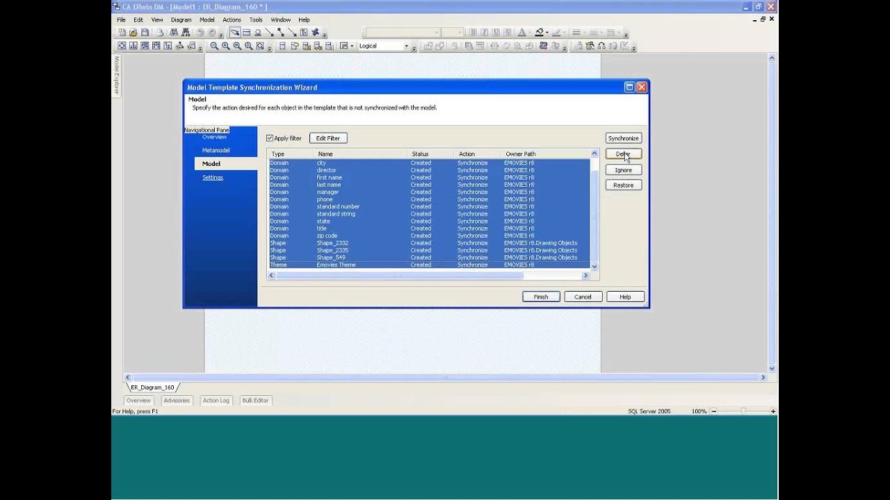Image resolution: width=890 pixels, height=500 pixels.
Task: Toggle the Apply filter checkbox
Action: click(x=270, y=138)
